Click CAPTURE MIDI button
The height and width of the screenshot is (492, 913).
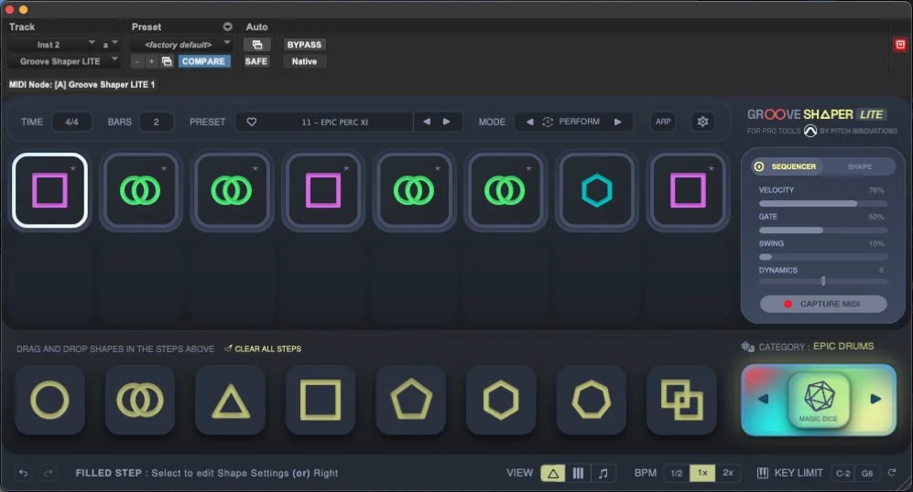pyautogui.click(x=823, y=304)
